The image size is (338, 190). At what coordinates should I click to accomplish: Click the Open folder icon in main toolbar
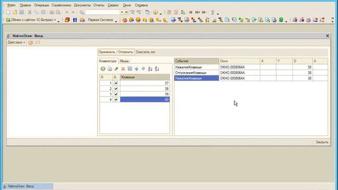15,12
